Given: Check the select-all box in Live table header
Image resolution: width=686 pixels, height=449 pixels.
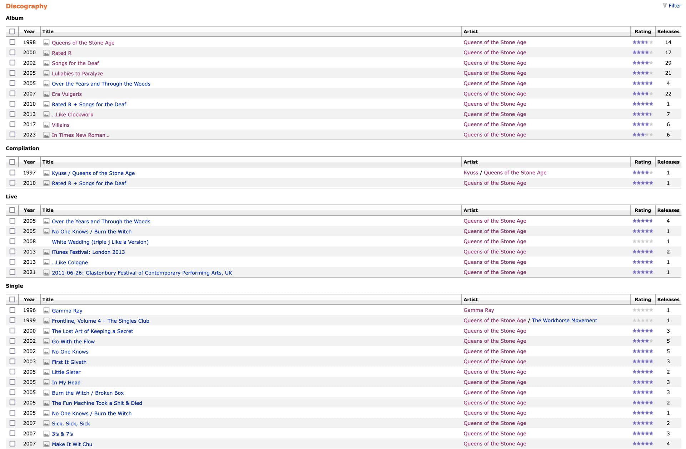Looking at the screenshot, I should click(x=12, y=210).
